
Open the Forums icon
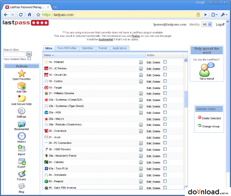(22, 174)
